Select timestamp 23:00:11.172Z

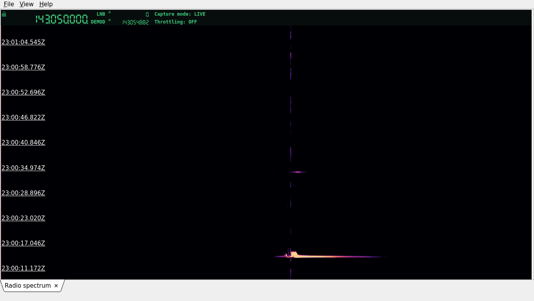24,268
